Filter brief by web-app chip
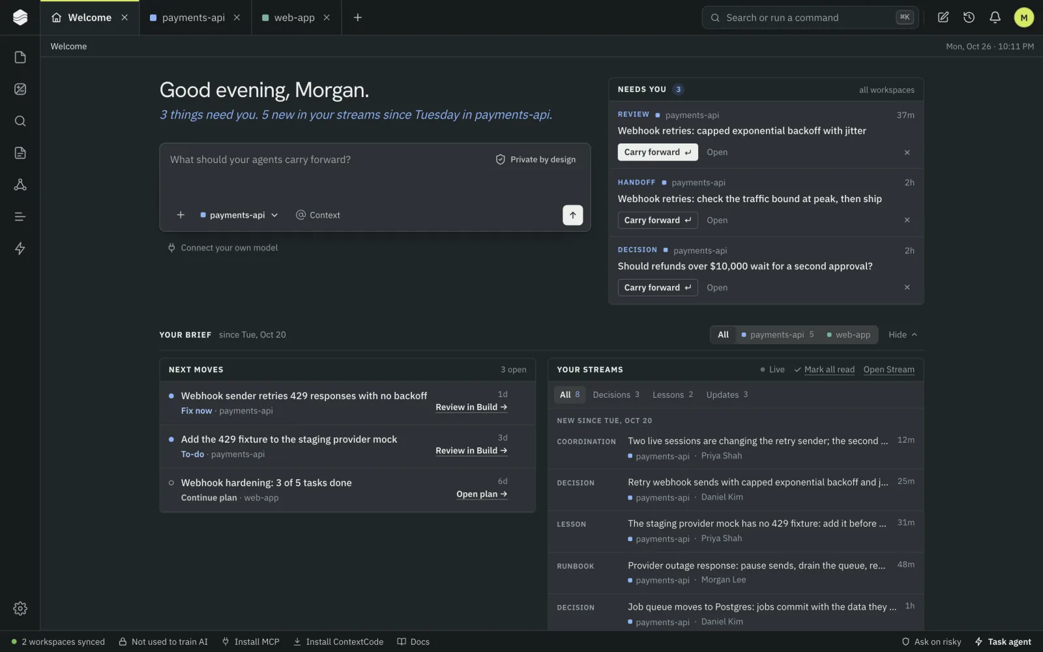The height and width of the screenshot is (652, 1043). coord(848,334)
